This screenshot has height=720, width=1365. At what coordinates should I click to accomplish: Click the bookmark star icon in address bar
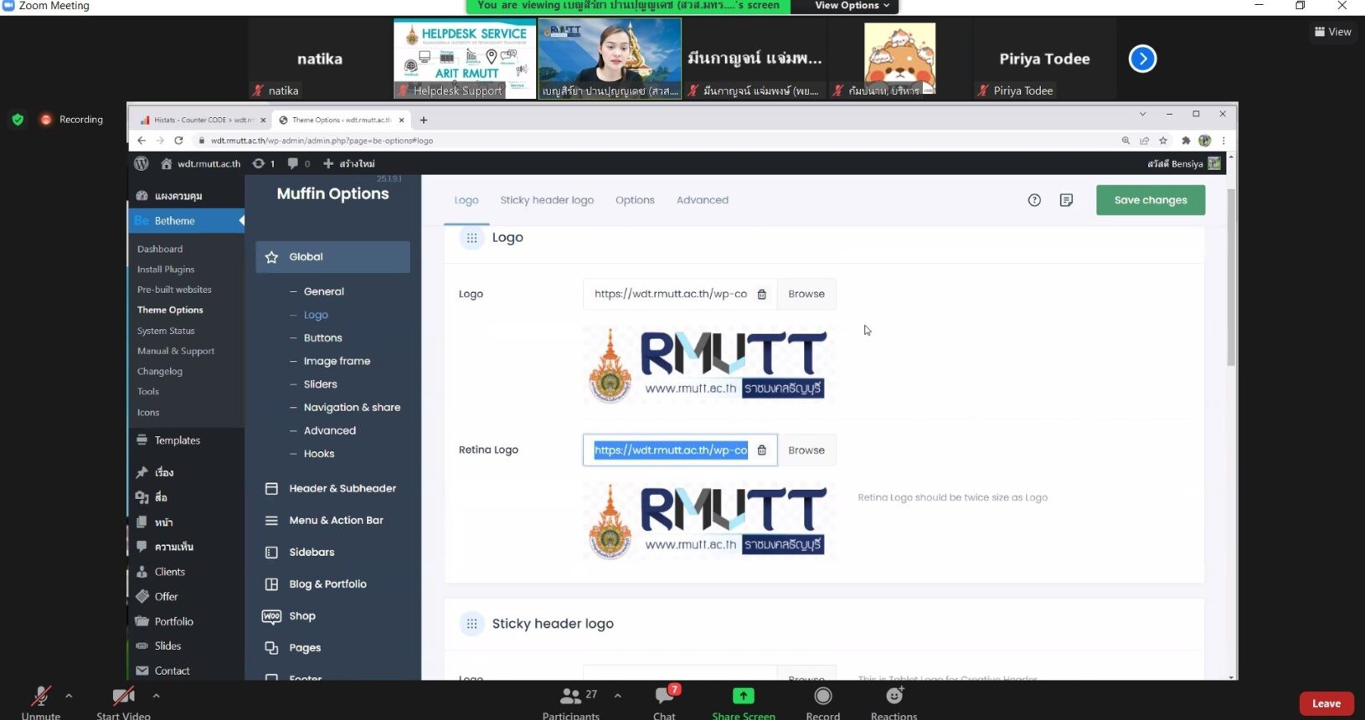1163,141
